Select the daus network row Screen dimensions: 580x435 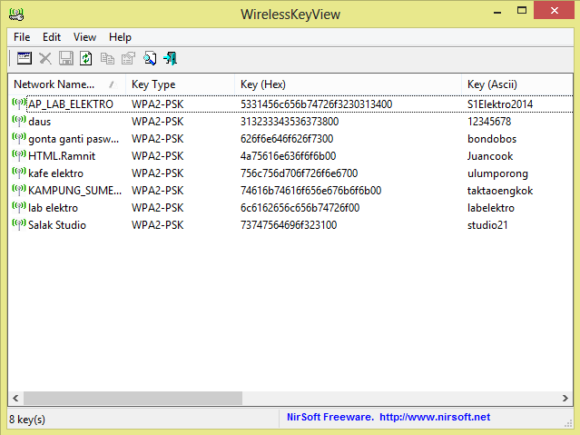pyautogui.click(x=290, y=122)
